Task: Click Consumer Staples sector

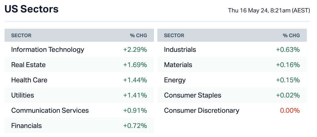Action: pos(192,95)
